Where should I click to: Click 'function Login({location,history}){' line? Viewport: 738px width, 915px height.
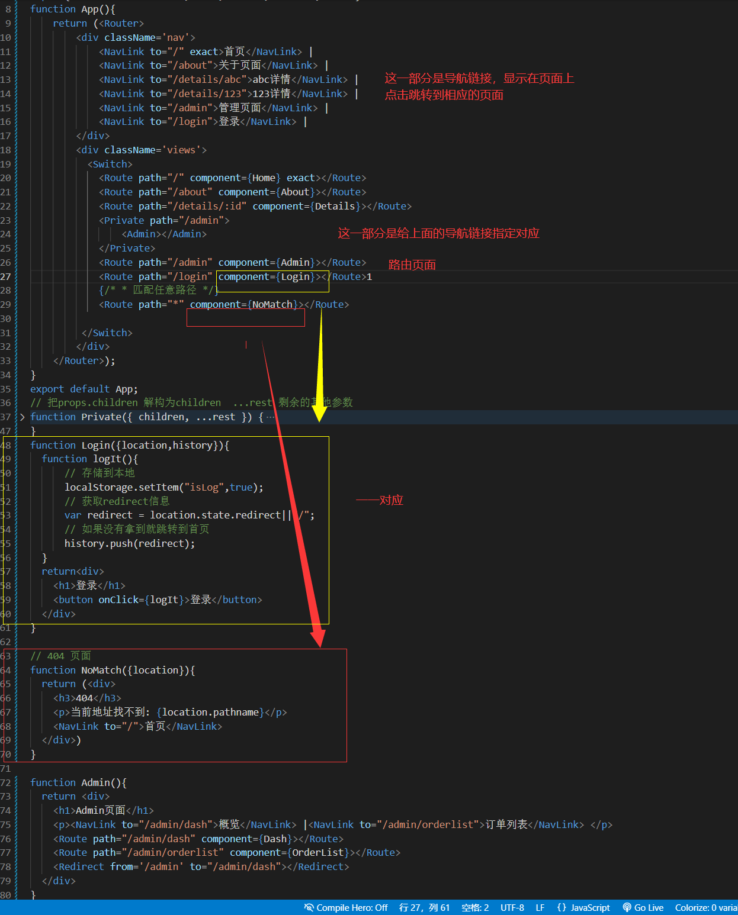point(130,445)
